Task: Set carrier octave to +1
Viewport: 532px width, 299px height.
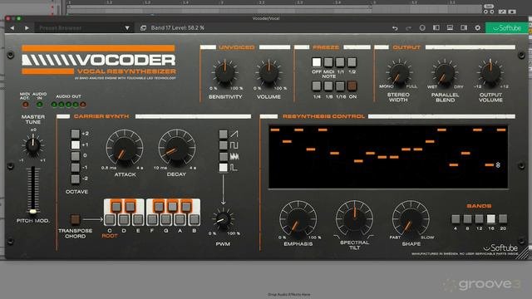Action: [x=75, y=145]
